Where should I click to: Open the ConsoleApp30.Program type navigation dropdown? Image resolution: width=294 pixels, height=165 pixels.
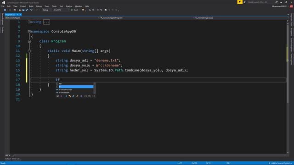point(147,18)
